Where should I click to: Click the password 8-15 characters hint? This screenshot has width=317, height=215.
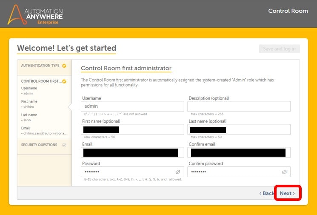(133, 179)
